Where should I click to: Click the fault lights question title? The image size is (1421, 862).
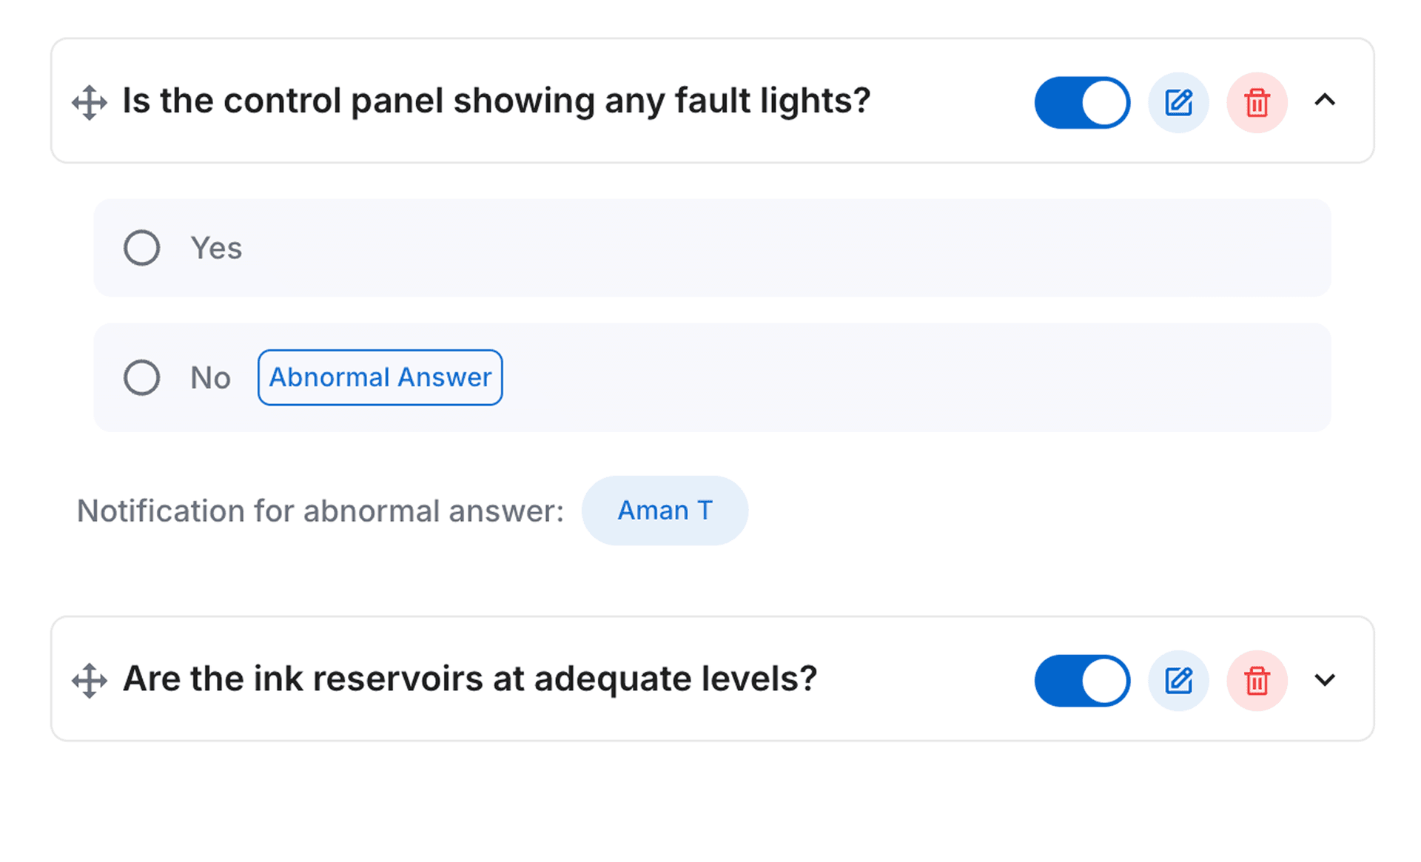pyautogui.click(x=496, y=101)
